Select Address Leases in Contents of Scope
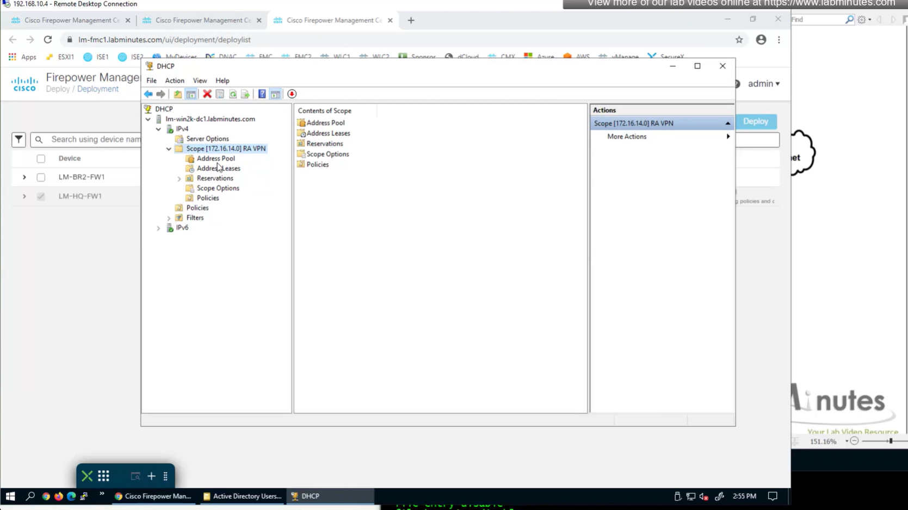Image resolution: width=908 pixels, height=510 pixels. (328, 133)
